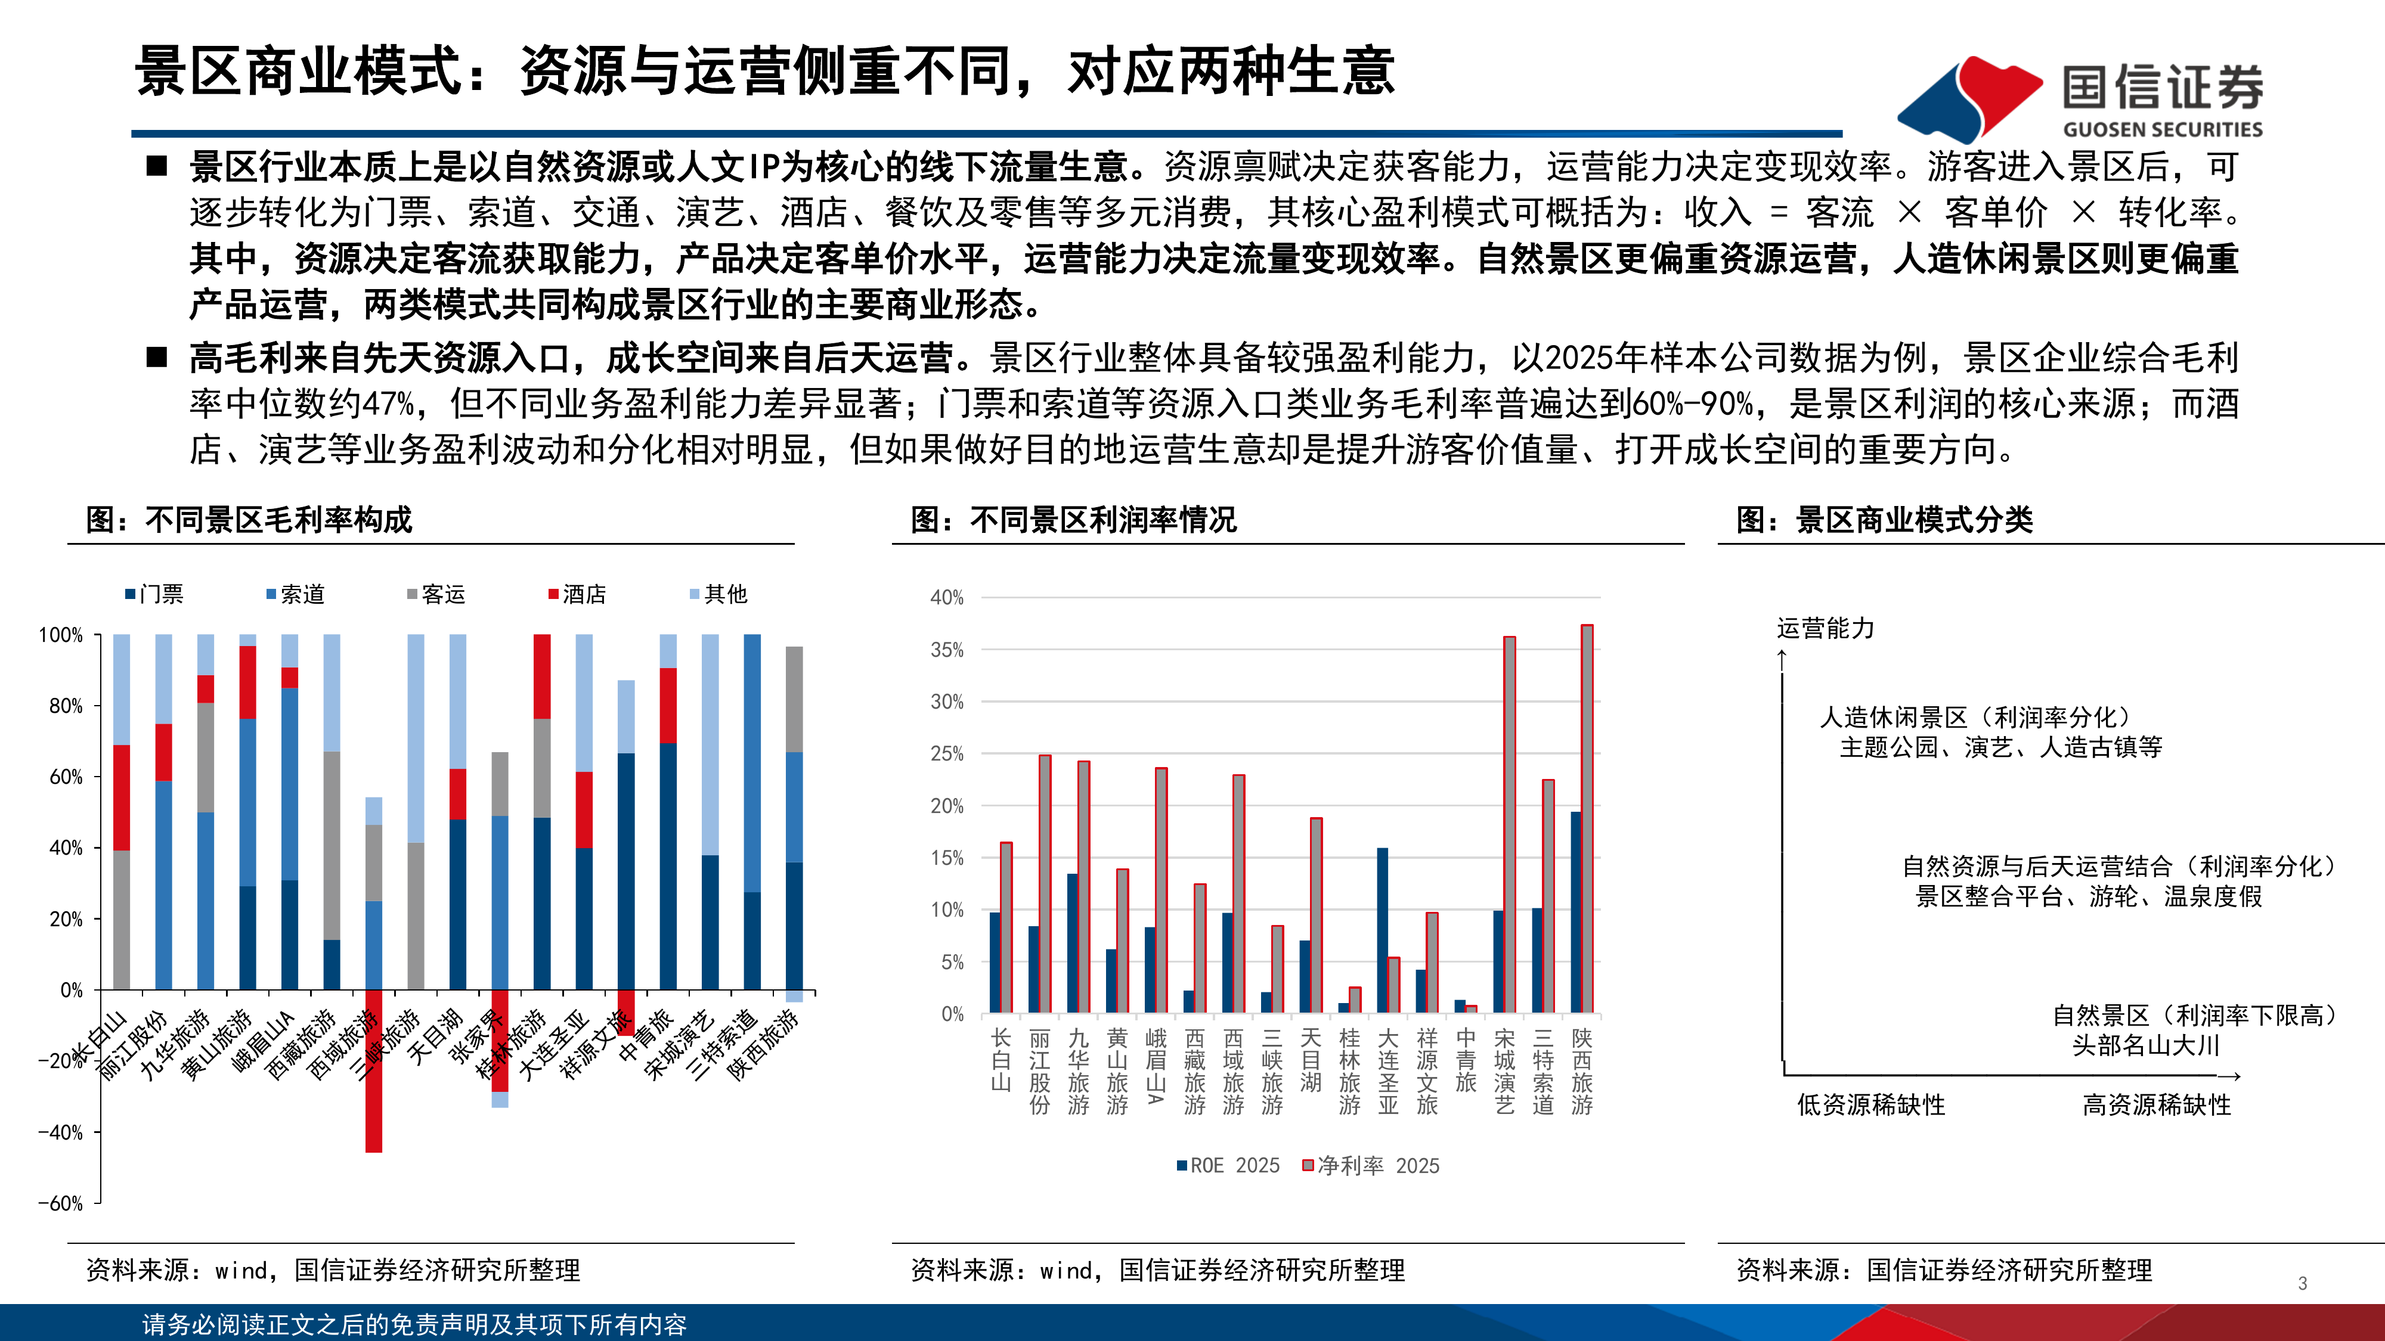
Task: Click 宋城演艺 net margin bar
Action: pyautogui.click(x=1509, y=825)
